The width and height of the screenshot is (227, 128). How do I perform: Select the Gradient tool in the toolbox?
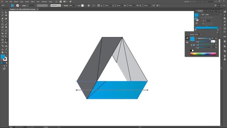[6, 39]
